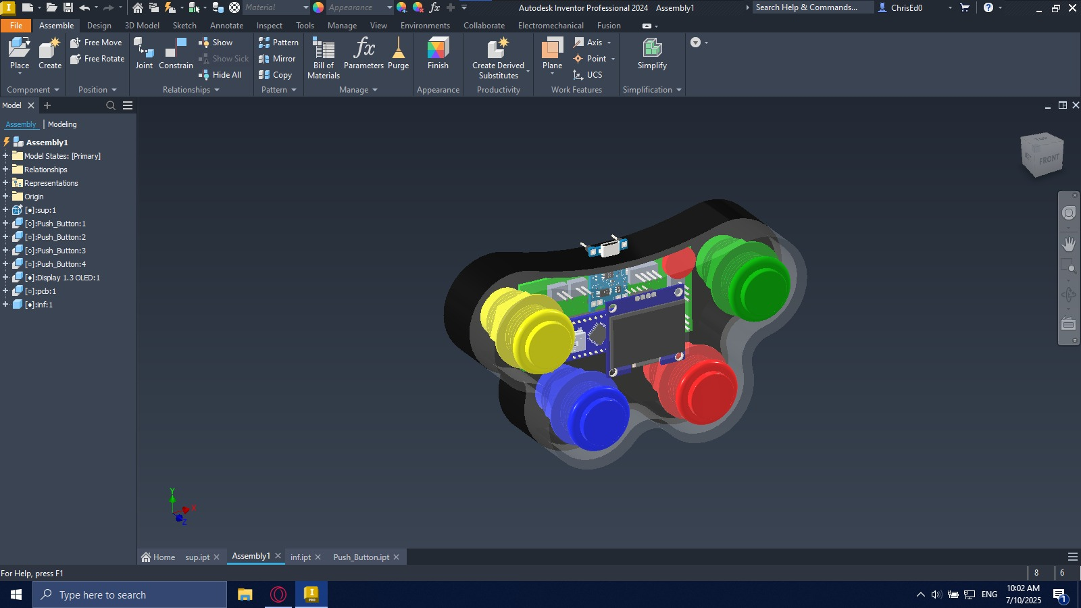Screen dimensions: 1081x608
Task: Select the Free Rotate tool
Action: [98, 59]
